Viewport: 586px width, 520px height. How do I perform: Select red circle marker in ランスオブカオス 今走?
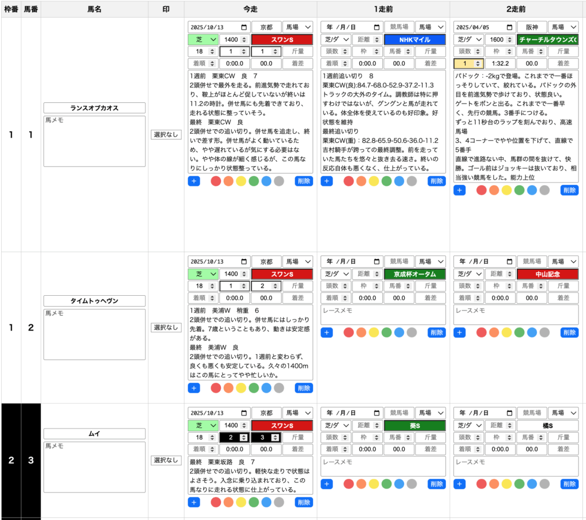pyautogui.click(x=216, y=181)
